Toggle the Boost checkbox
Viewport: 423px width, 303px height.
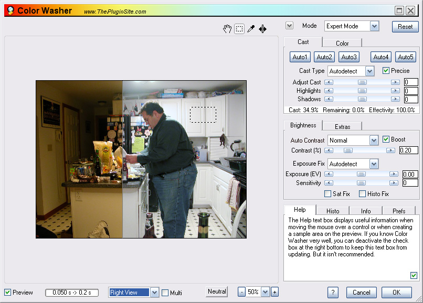[386, 139]
